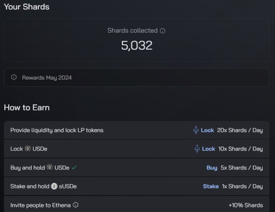Image resolution: width=275 pixels, height=212 pixels.
Task: Click the Your Shards heading
Action: point(27,7)
